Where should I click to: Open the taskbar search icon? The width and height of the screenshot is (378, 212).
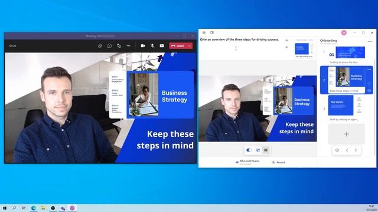[x=14, y=208]
